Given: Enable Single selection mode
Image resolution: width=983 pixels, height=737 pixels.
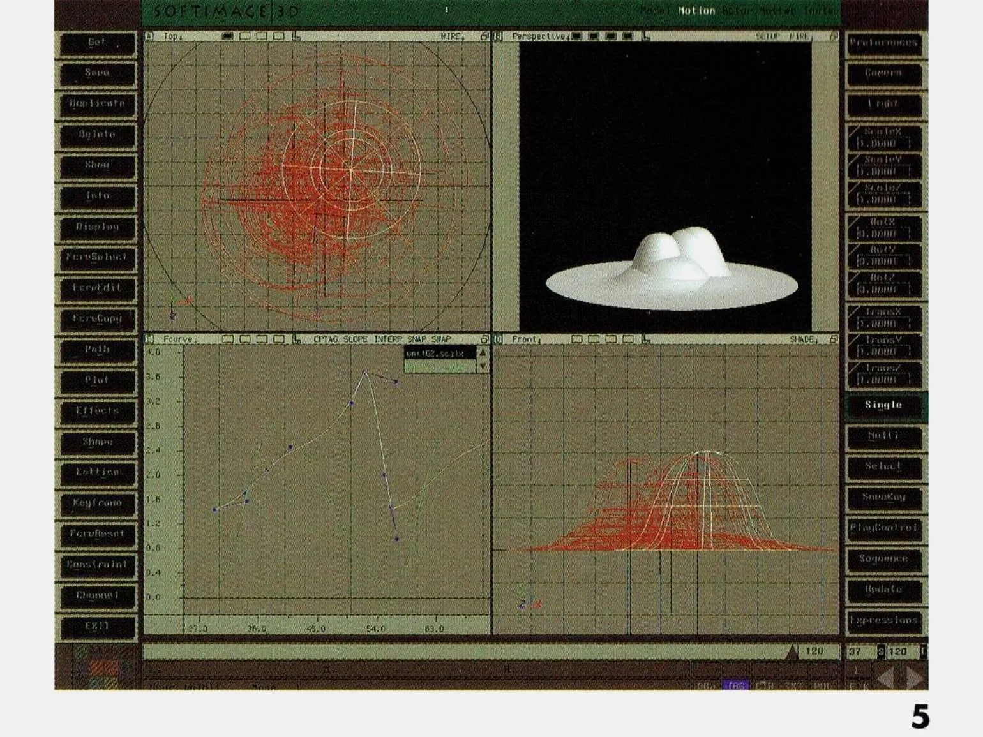Looking at the screenshot, I should 883,405.
